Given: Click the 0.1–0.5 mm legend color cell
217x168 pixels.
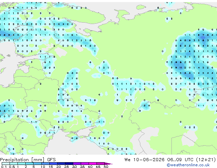Looking at the screenshot, I should pos(6,164).
